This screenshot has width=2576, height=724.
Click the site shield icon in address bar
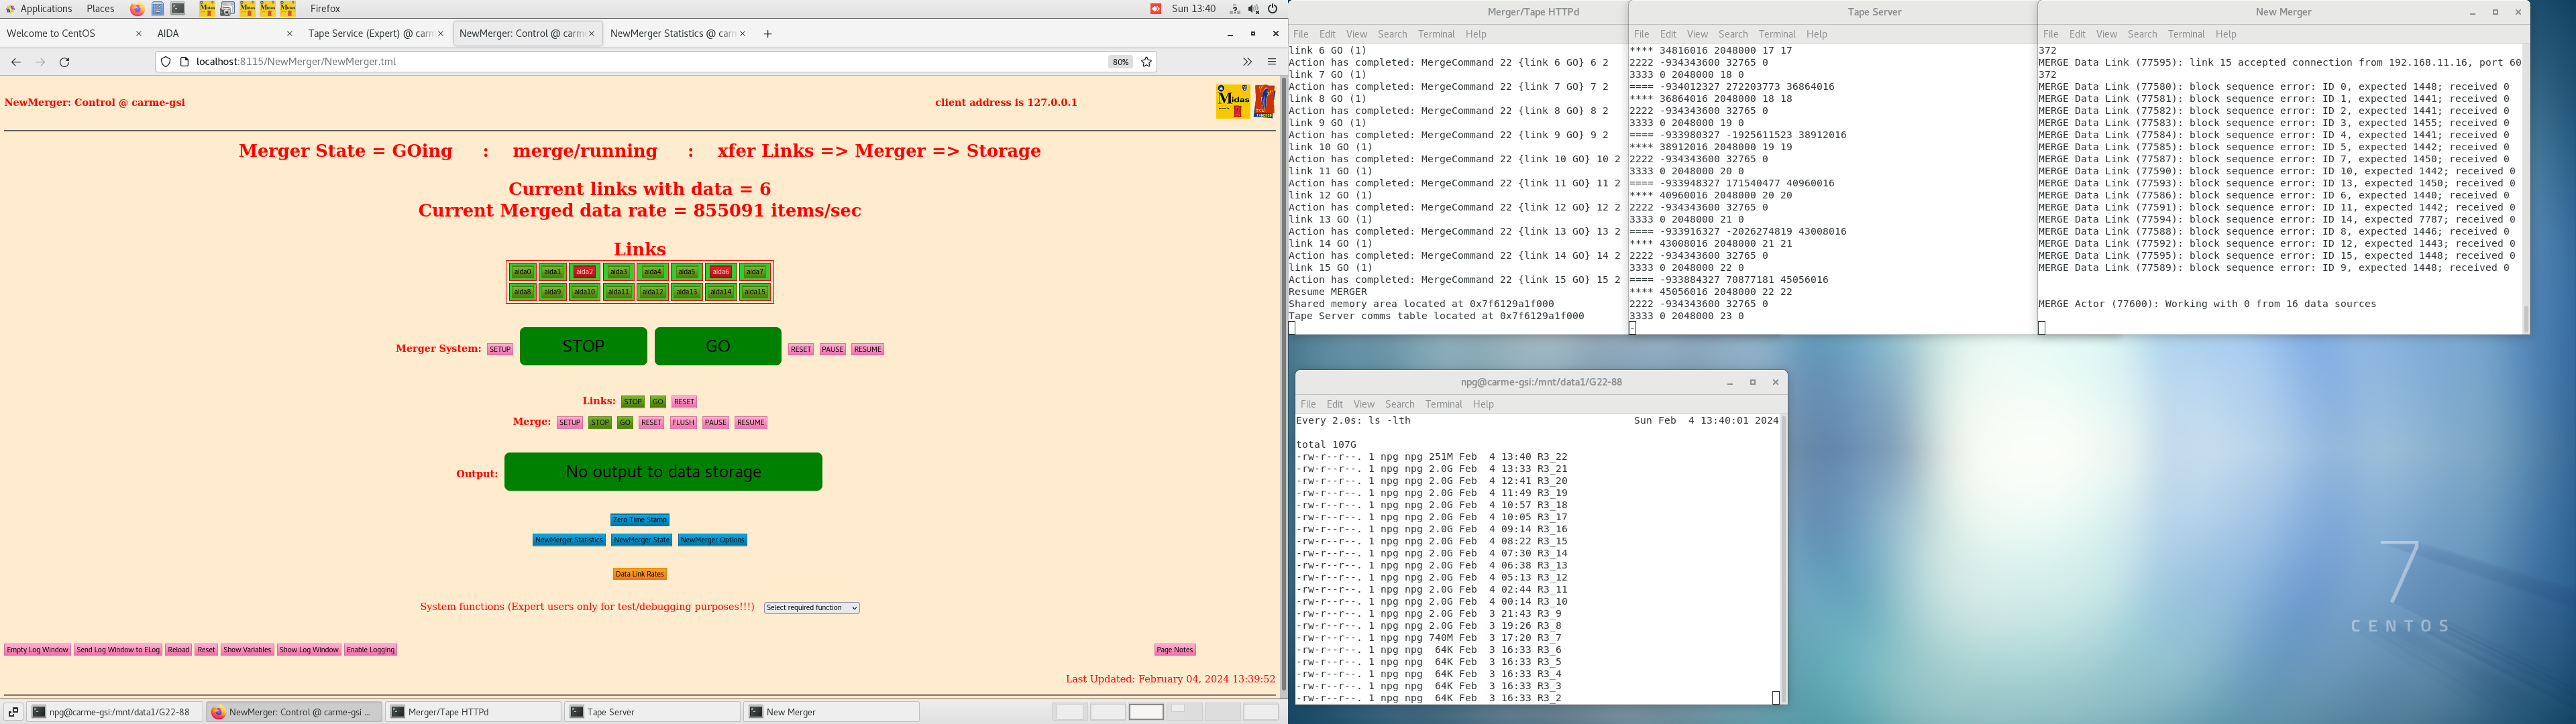[166, 62]
